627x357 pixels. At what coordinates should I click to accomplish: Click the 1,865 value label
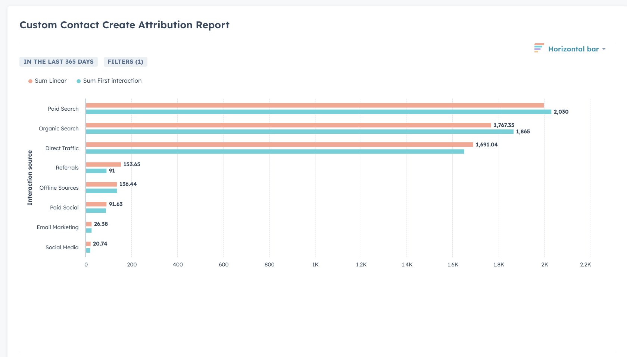pos(523,132)
